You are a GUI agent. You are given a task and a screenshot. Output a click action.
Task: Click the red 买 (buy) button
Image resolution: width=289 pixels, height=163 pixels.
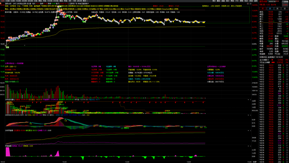coord(263,8)
